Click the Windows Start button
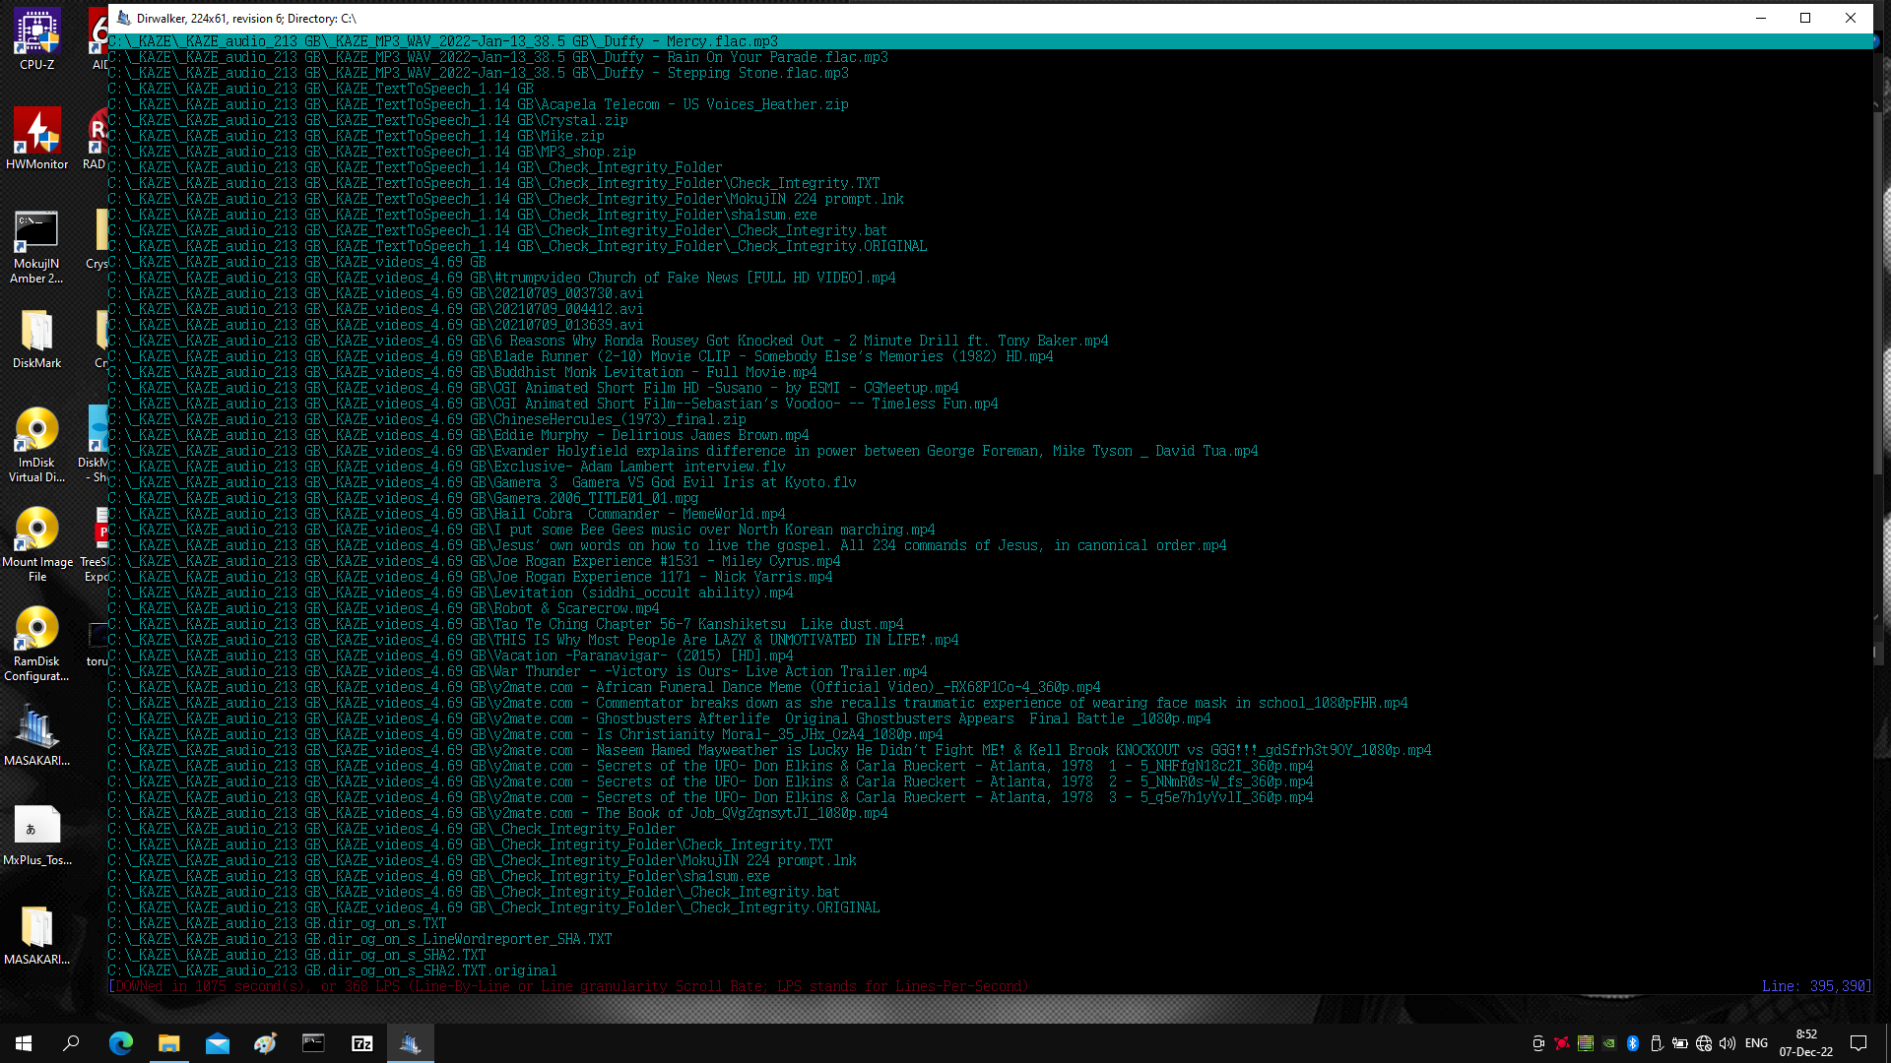 (x=24, y=1043)
